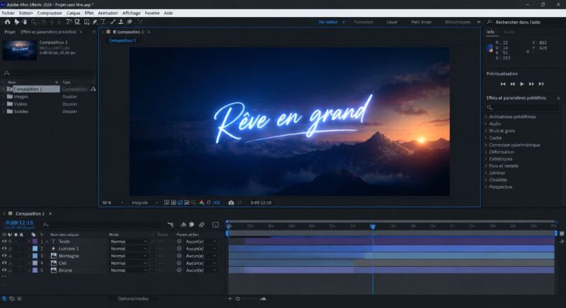The width and height of the screenshot is (566, 308).
Task: Take a snapshot with camera icon
Action: [x=231, y=203]
